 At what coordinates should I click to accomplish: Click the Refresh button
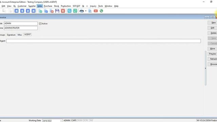point(213,59)
